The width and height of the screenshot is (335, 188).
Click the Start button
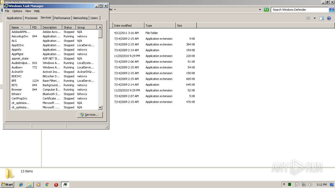7,185
